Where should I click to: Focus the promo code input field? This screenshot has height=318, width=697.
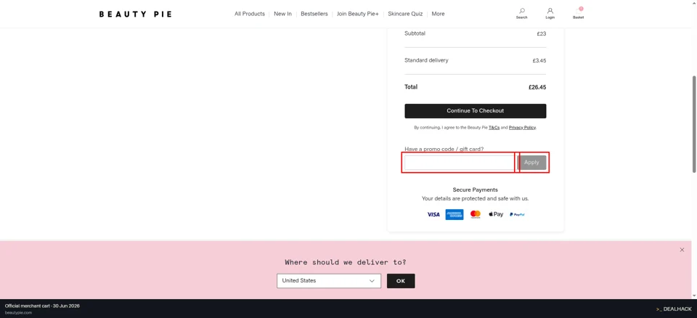pos(459,163)
